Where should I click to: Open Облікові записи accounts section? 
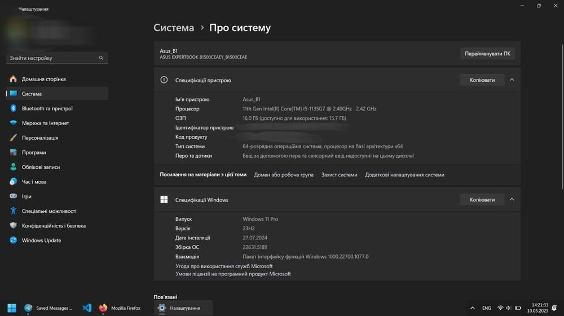(41, 167)
